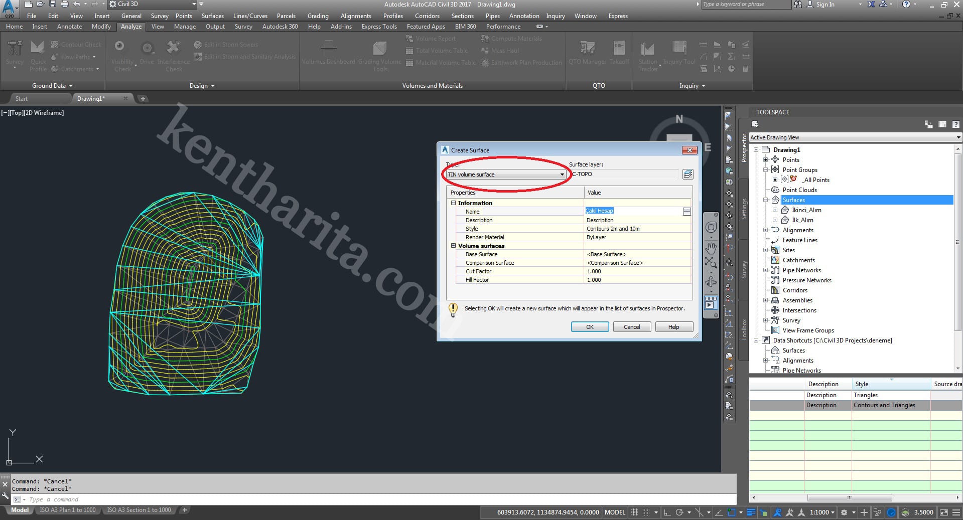Viewport: 963px width, 520px height.
Task: Click the surface layer picker icon
Action: pyautogui.click(x=687, y=174)
